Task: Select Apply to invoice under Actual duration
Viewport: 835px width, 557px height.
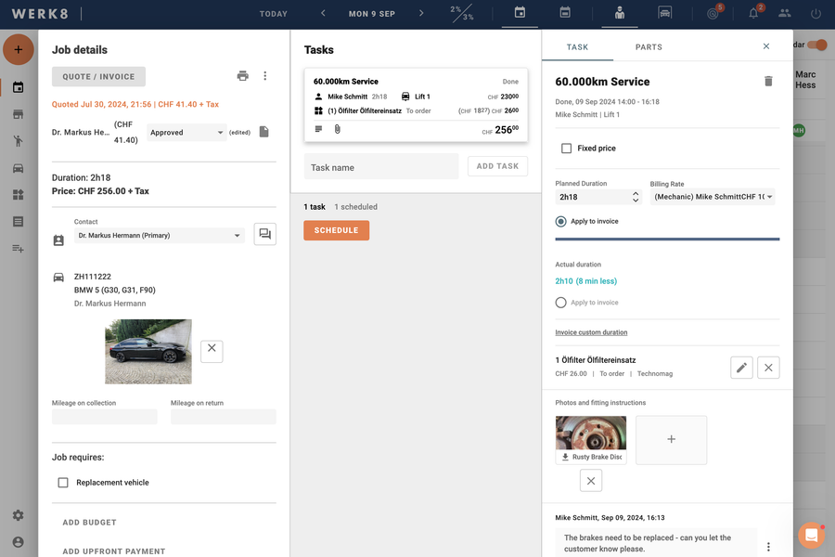Action: pyautogui.click(x=560, y=303)
